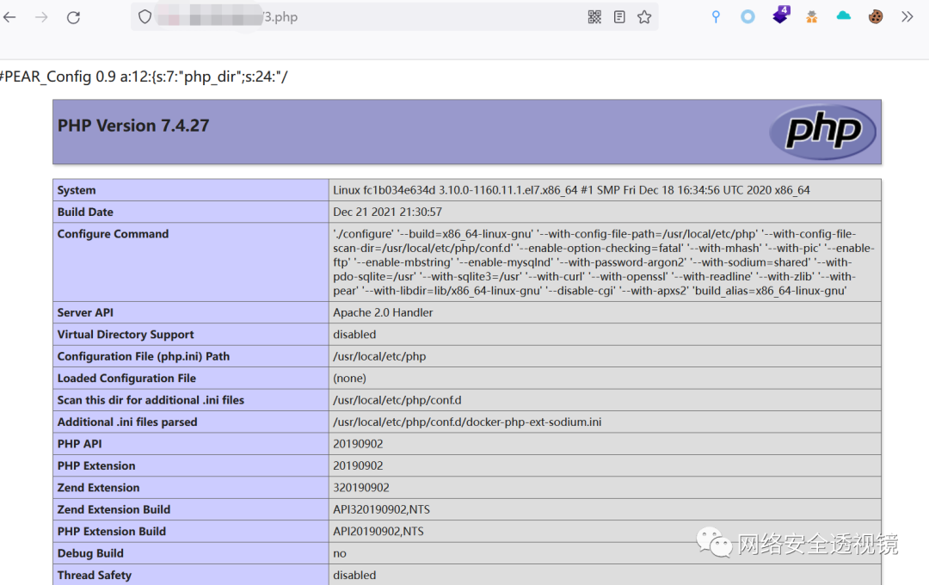Image resolution: width=929 pixels, height=585 pixels.
Task: Select the PHP Extension Build label
Action: click(x=111, y=532)
